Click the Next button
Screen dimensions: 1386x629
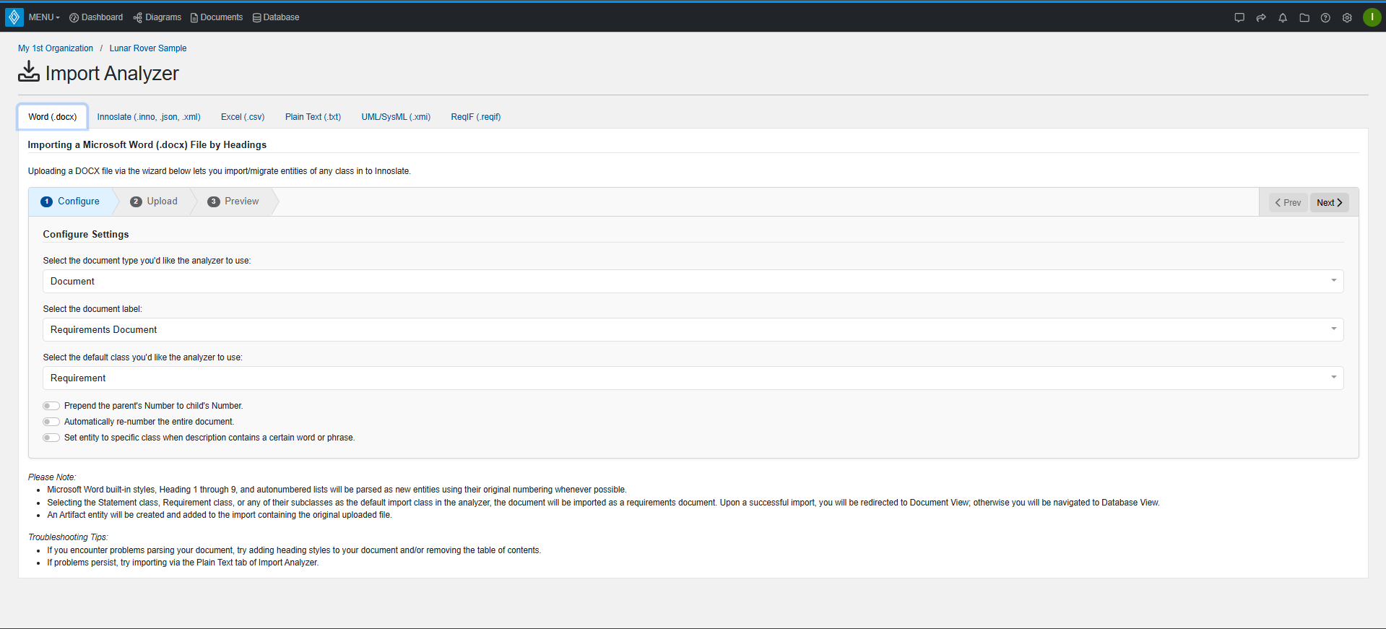(x=1329, y=203)
